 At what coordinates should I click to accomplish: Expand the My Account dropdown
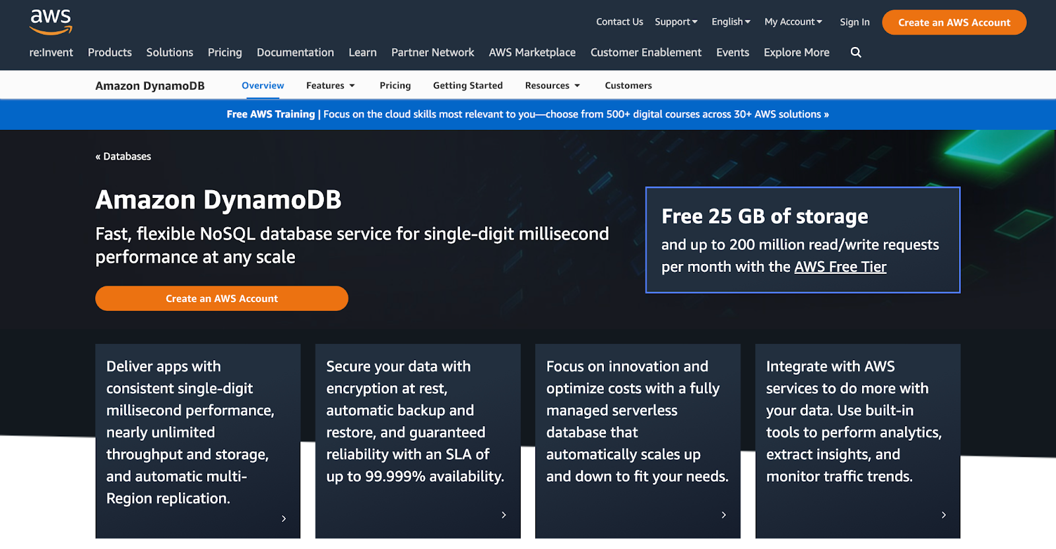pos(793,22)
